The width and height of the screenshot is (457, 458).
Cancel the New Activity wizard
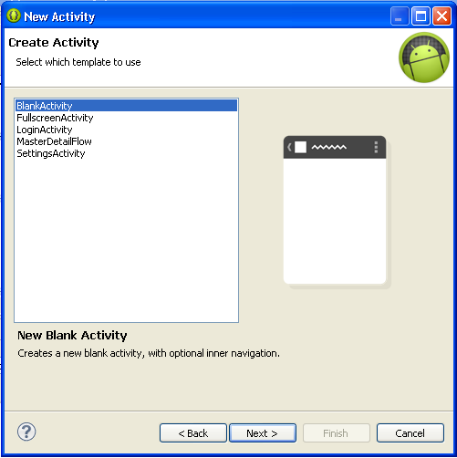tap(410, 433)
